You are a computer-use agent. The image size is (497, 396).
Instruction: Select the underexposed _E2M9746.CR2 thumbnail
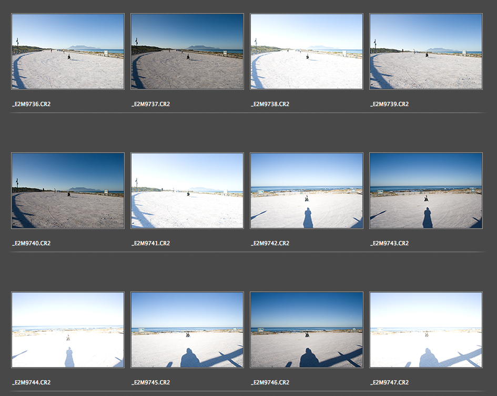click(307, 330)
